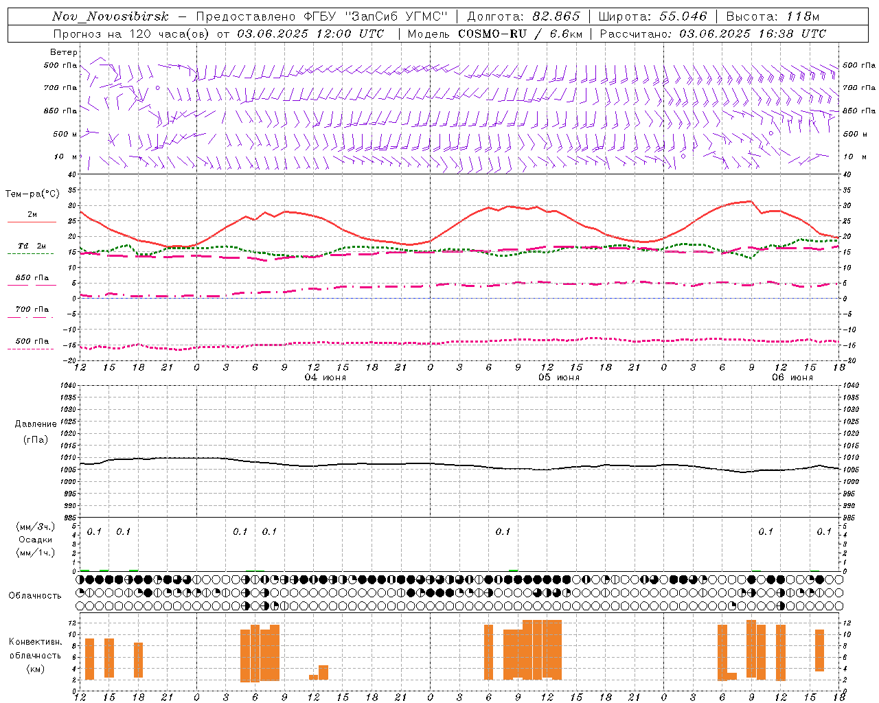Click the 'Долгота: 82.865' longitude value
Image resolution: width=879 pixels, height=703 pixels.
tap(523, 16)
